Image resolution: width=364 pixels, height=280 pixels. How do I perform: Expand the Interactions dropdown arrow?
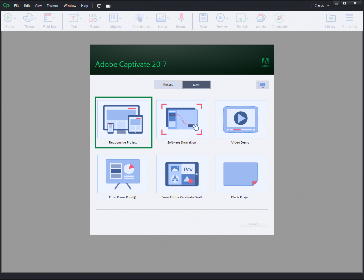point(147,18)
